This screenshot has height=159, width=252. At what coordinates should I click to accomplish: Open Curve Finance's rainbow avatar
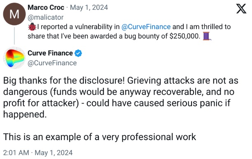14,58
